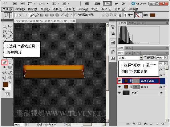Activate the Magic Wand tool

coord(10,31)
